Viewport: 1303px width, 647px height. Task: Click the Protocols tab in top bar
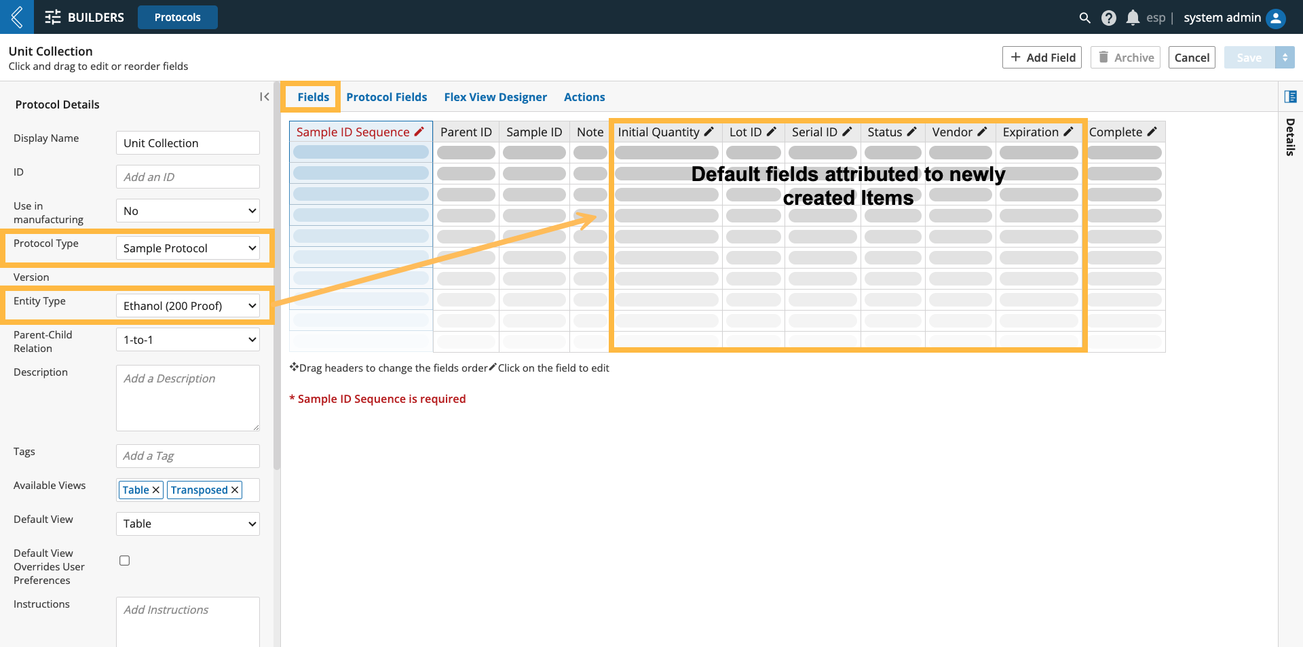[178, 17]
